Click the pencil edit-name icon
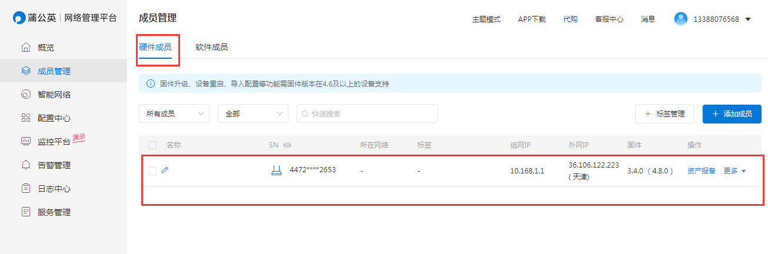Image resolution: width=768 pixels, height=254 pixels. tap(165, 171)
